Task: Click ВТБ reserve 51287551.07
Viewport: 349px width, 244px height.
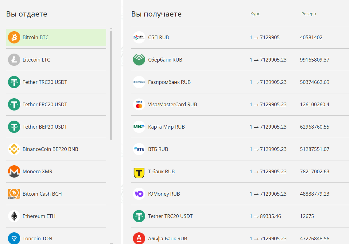Action: [x=315, y=149]
